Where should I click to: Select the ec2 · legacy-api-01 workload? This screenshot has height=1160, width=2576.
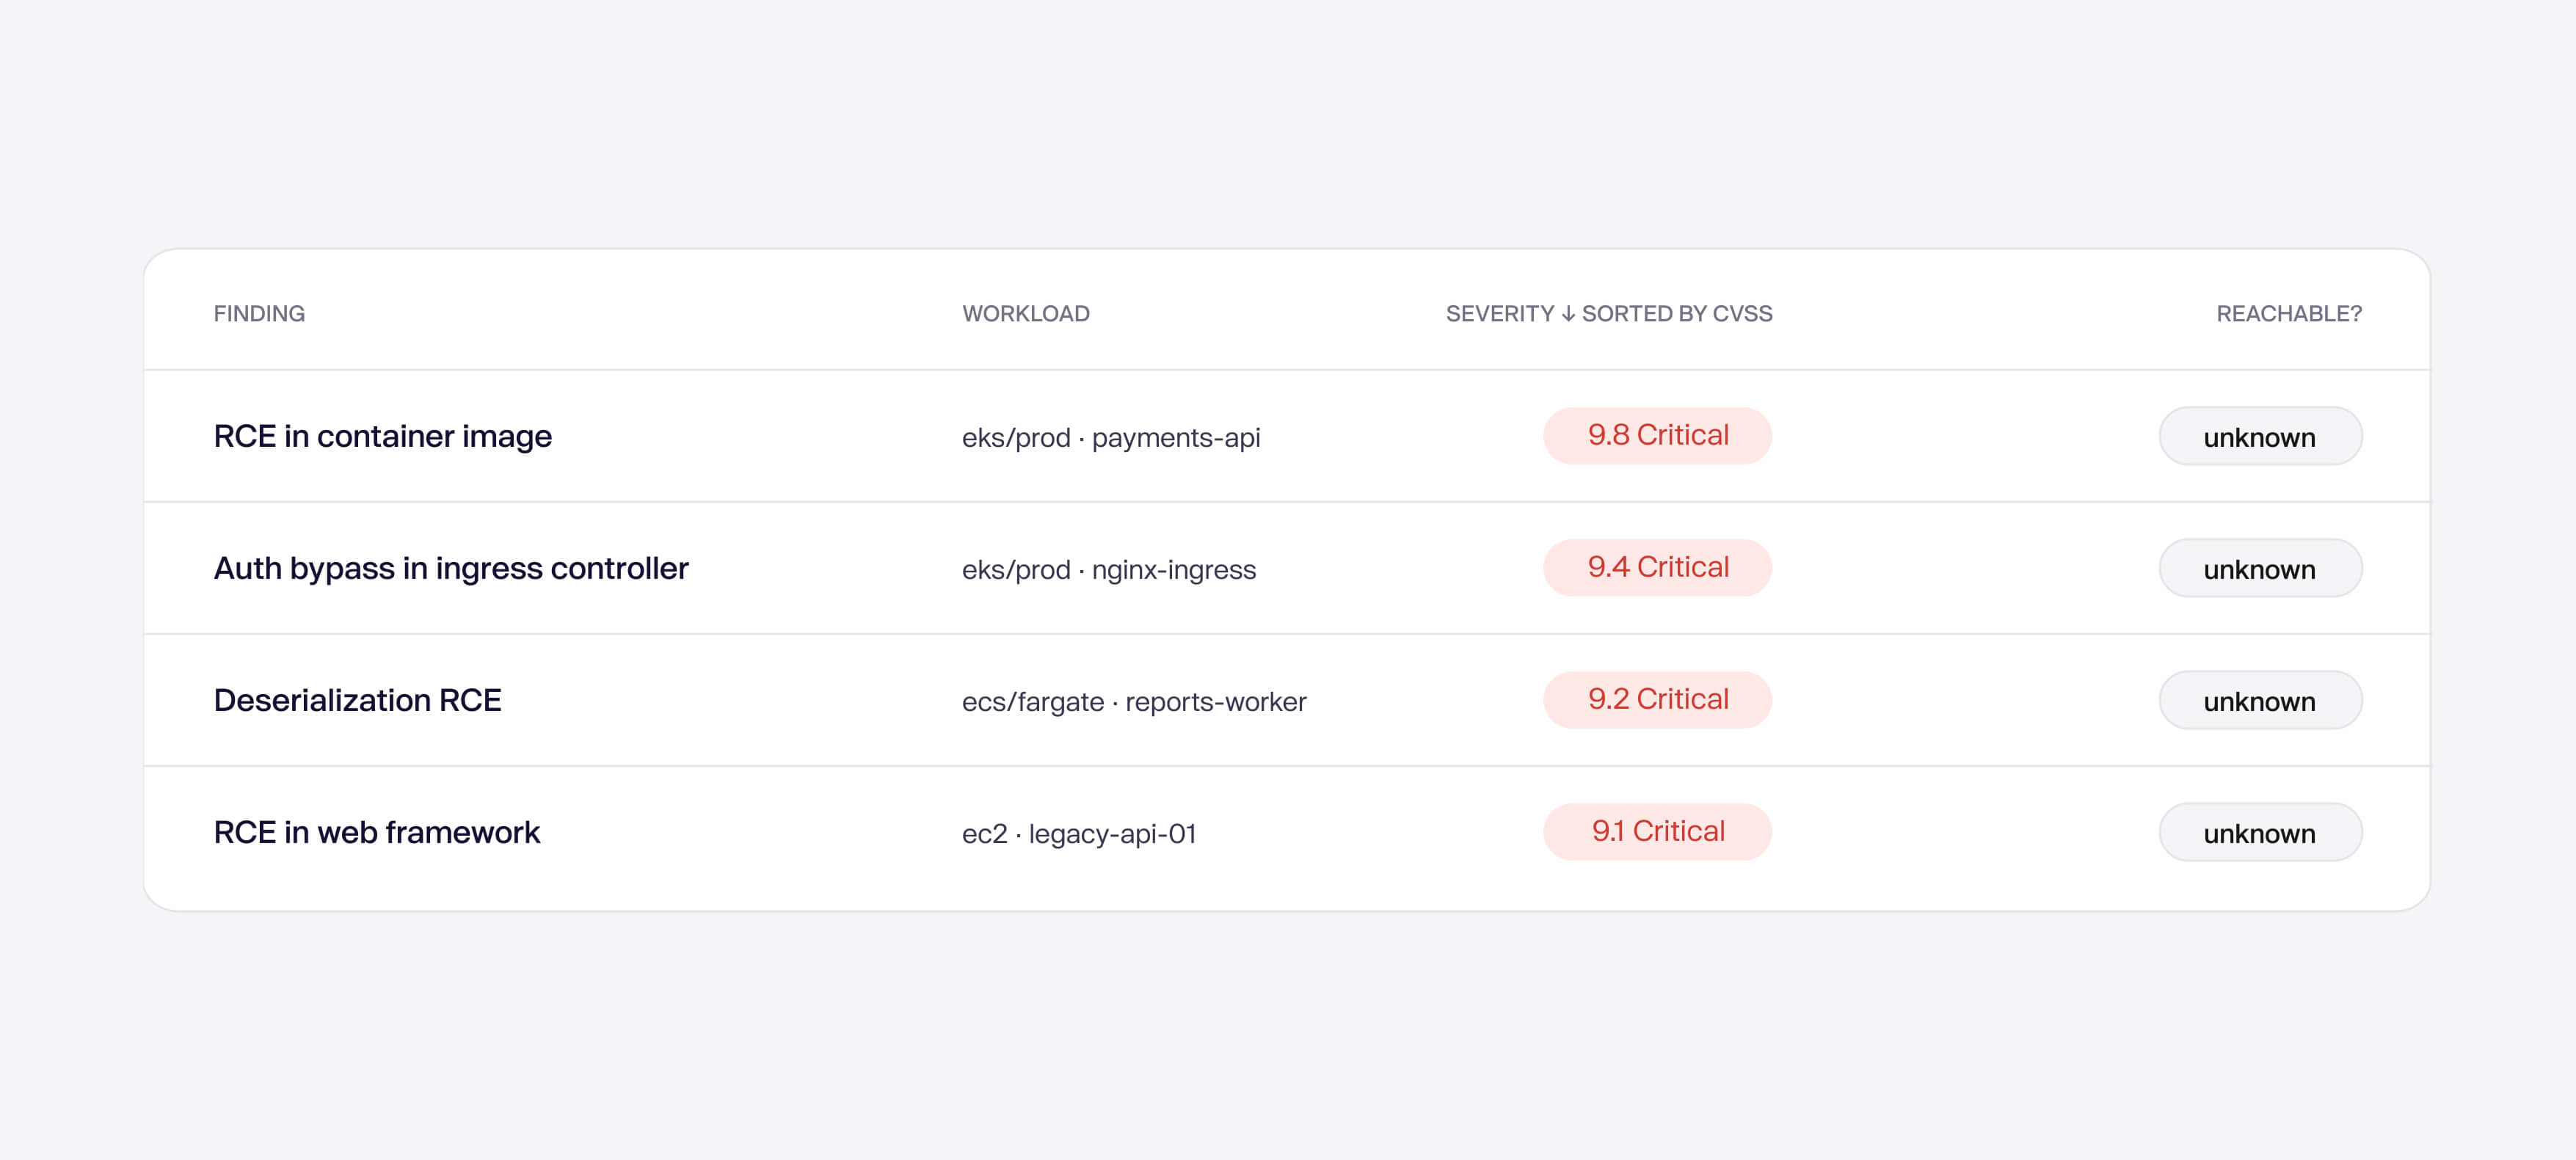click(x=1079, y=834)
